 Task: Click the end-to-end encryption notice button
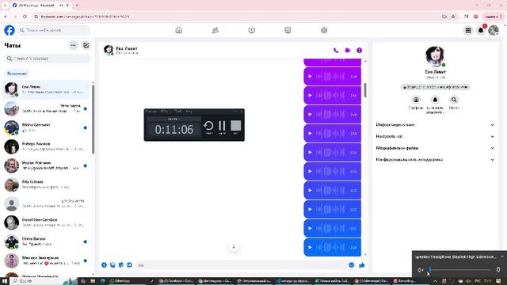[435, 87]
